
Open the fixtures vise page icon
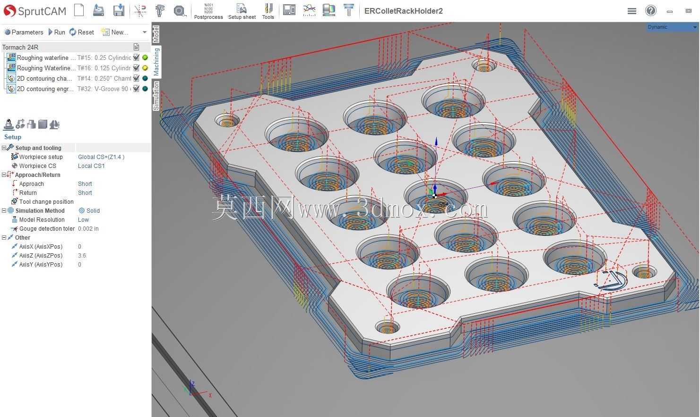click(x=54, y=125)
